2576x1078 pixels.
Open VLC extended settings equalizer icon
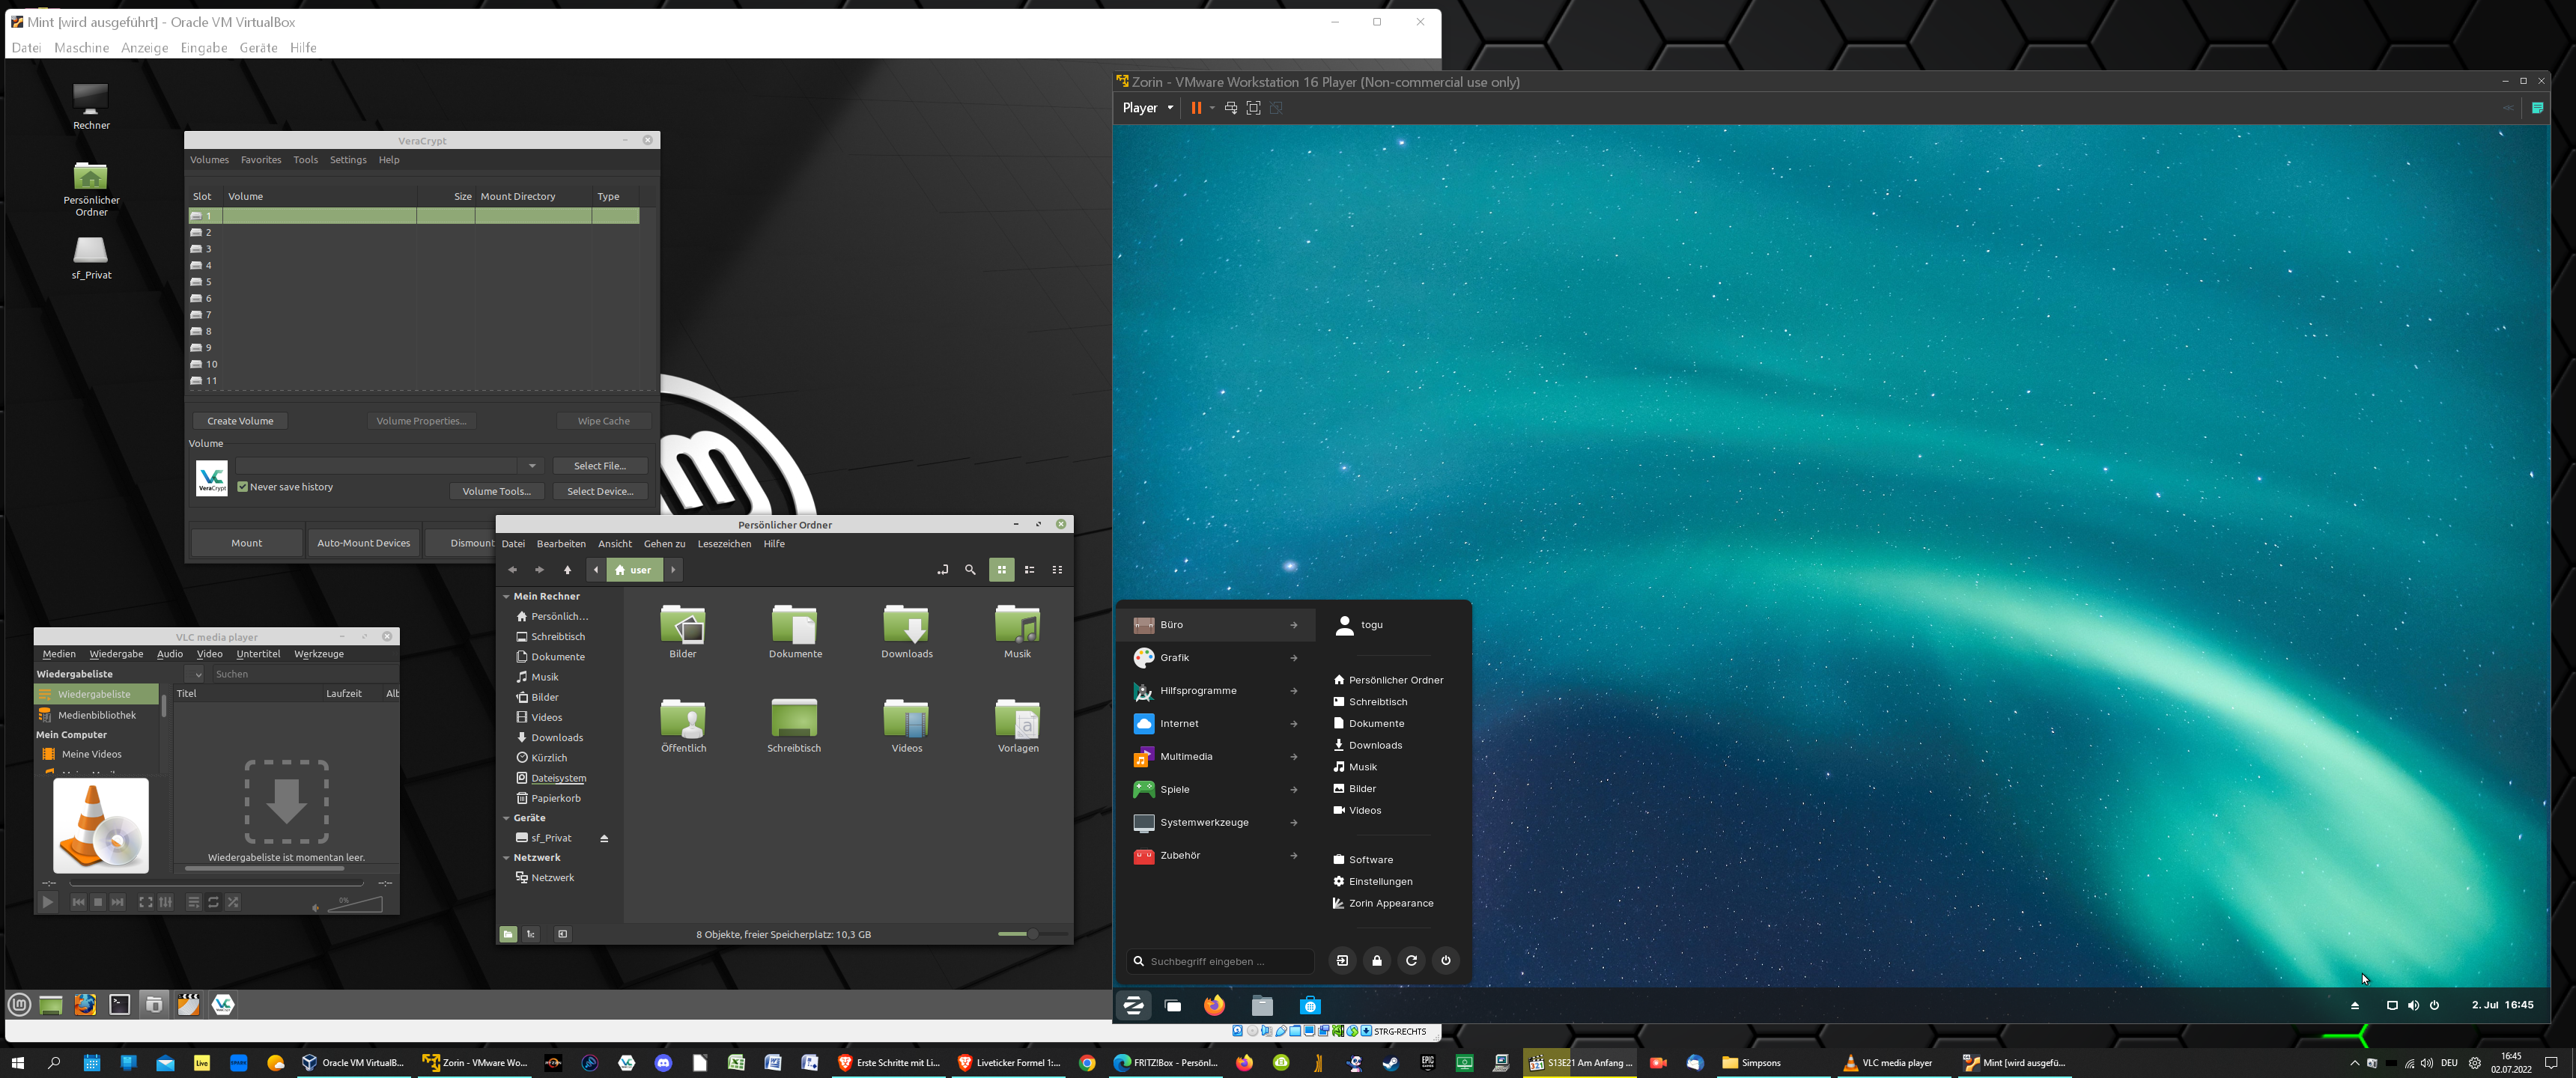pos(166,902)
